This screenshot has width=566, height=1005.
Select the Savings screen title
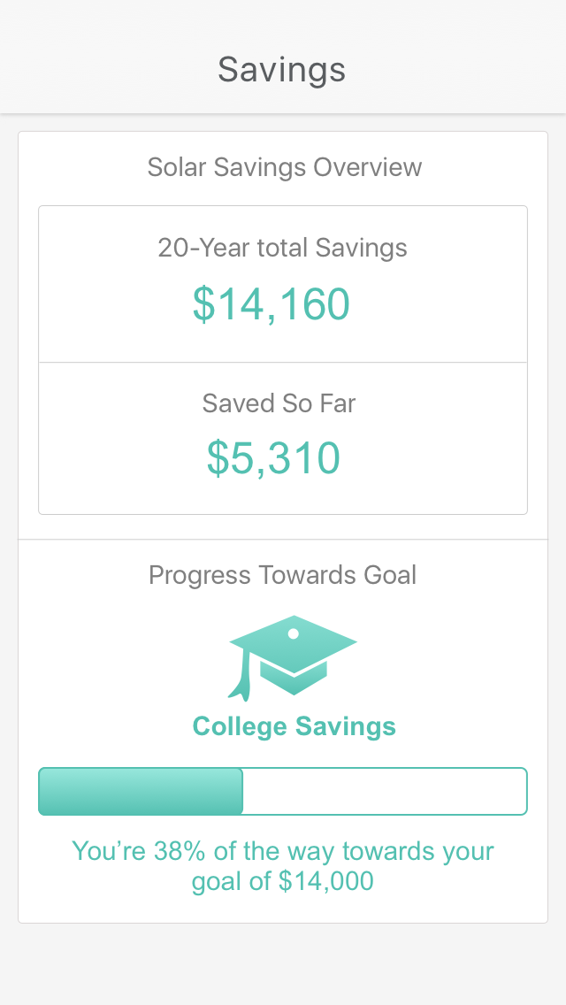click(281, 69)
